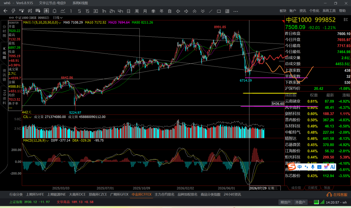Click the back arrow in toolbar
The image size is (351, 208).
coord(6,11)
